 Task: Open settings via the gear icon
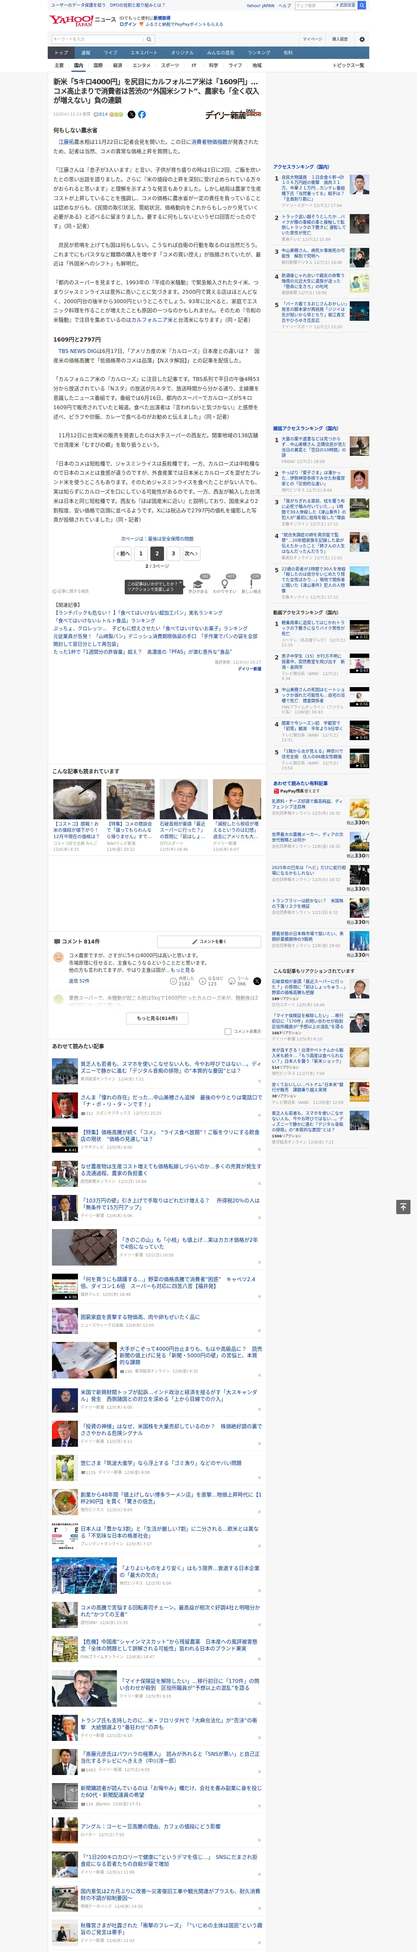tap(362, 39)
